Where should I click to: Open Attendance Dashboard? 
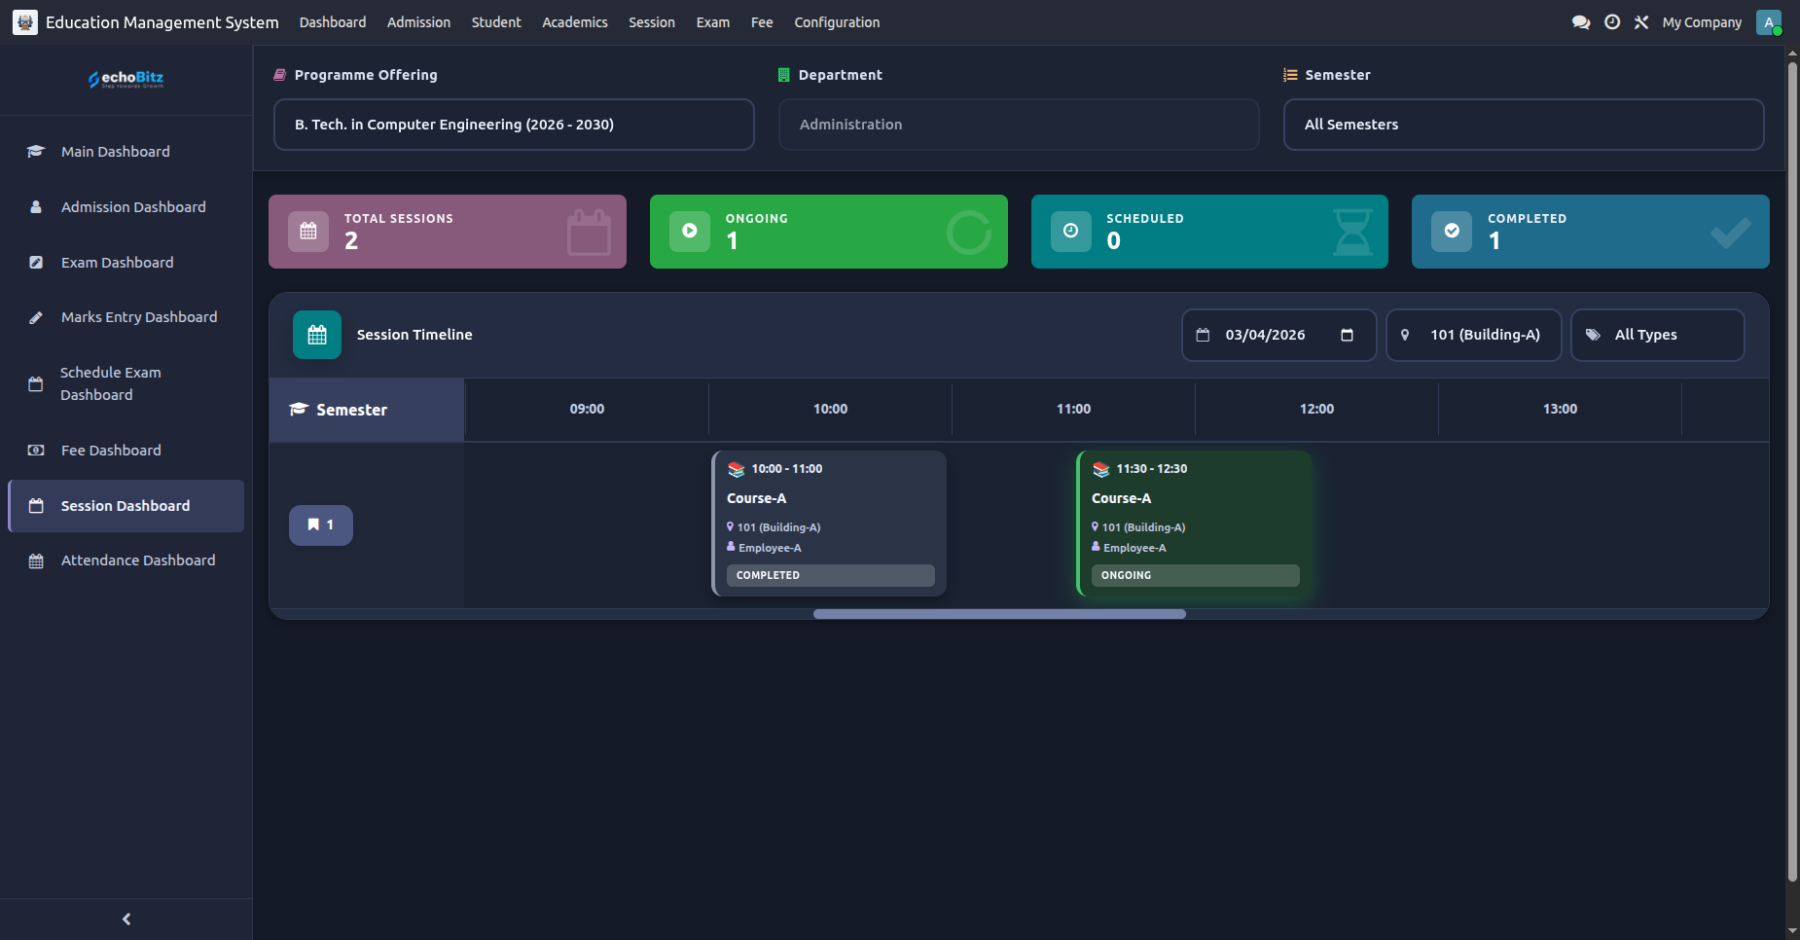pyautogui.click(x=126, y=560)
